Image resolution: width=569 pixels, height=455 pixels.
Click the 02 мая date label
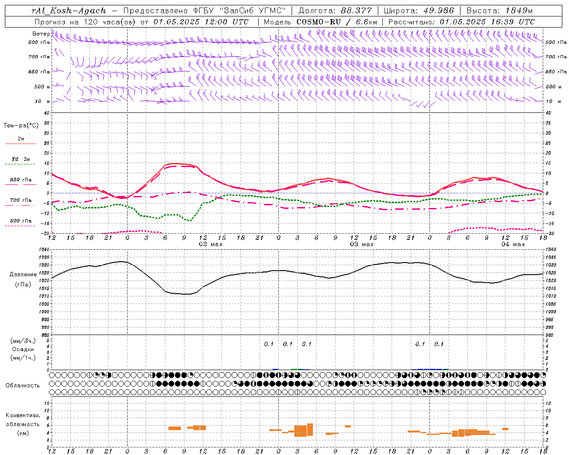point(210,244)
